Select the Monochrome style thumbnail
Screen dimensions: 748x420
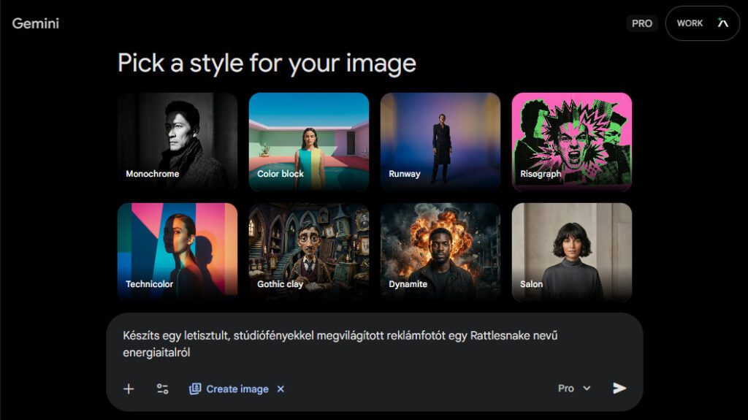click(178, 142)
